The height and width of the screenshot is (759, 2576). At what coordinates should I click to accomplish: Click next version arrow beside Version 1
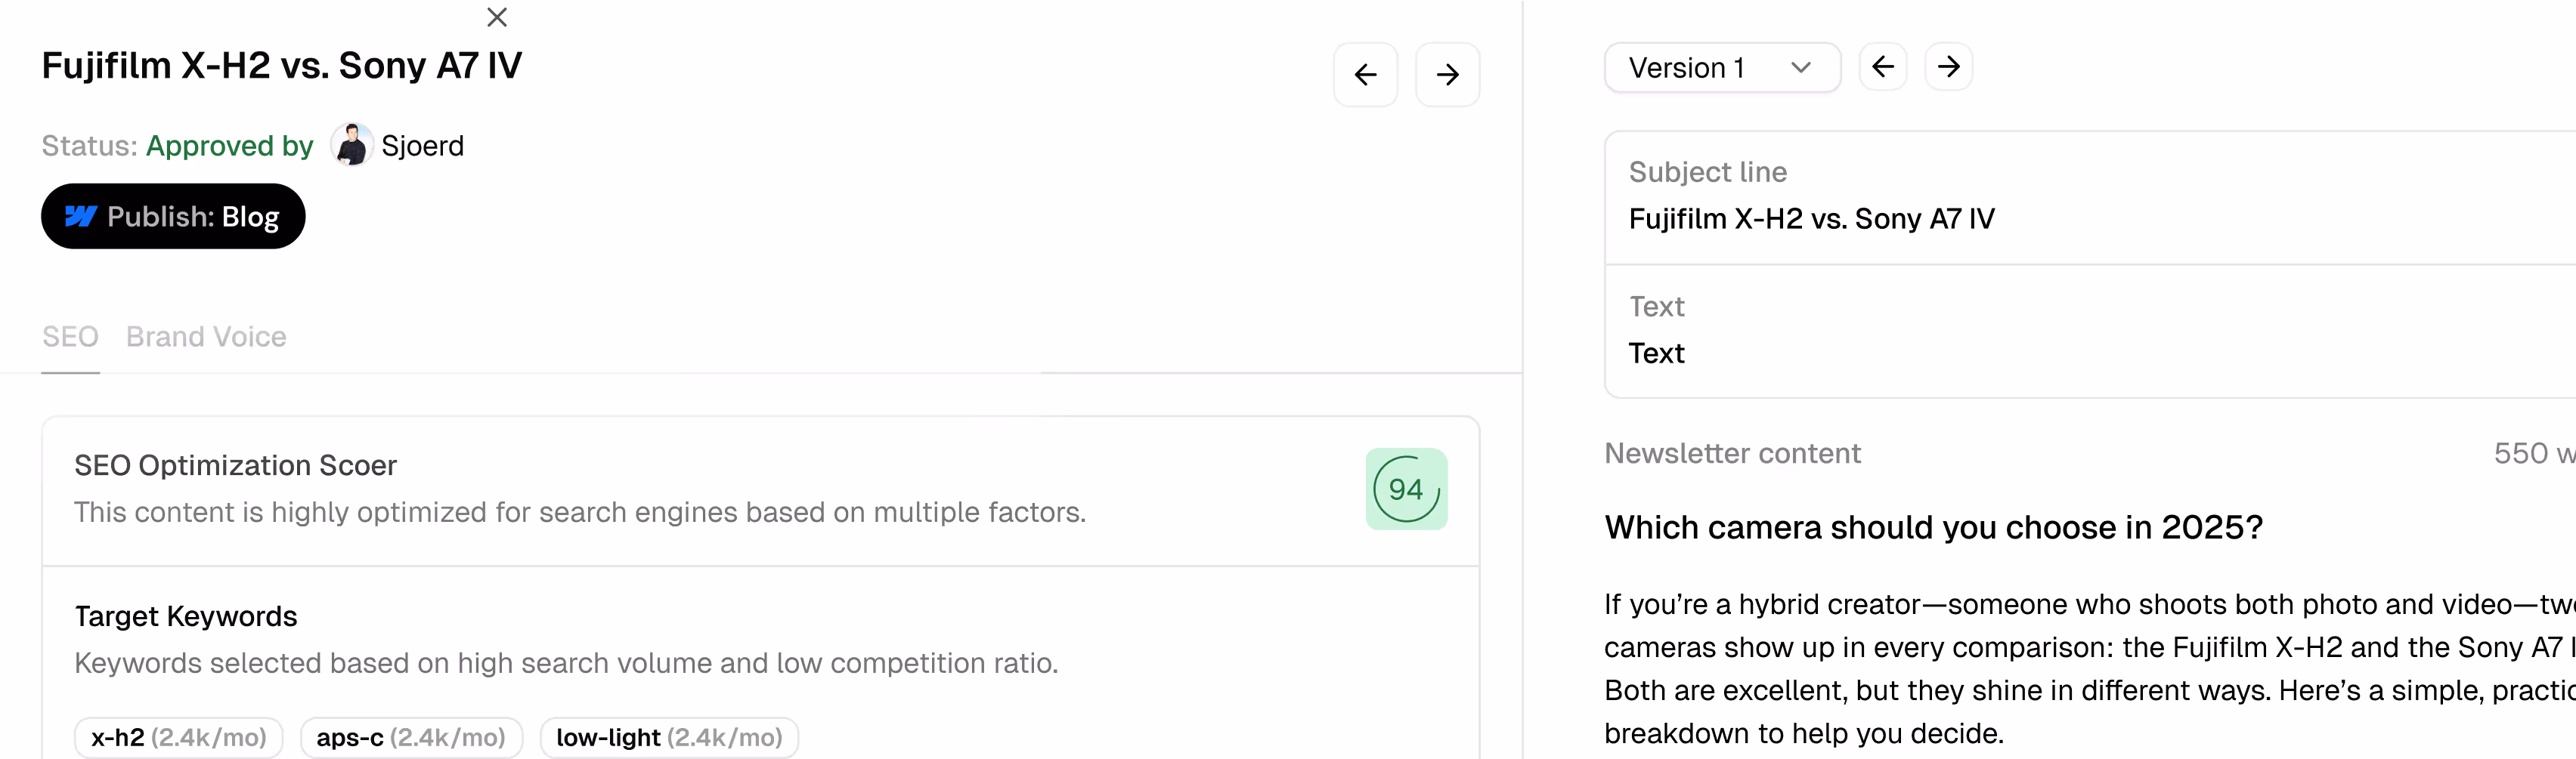coord(1948,67)
